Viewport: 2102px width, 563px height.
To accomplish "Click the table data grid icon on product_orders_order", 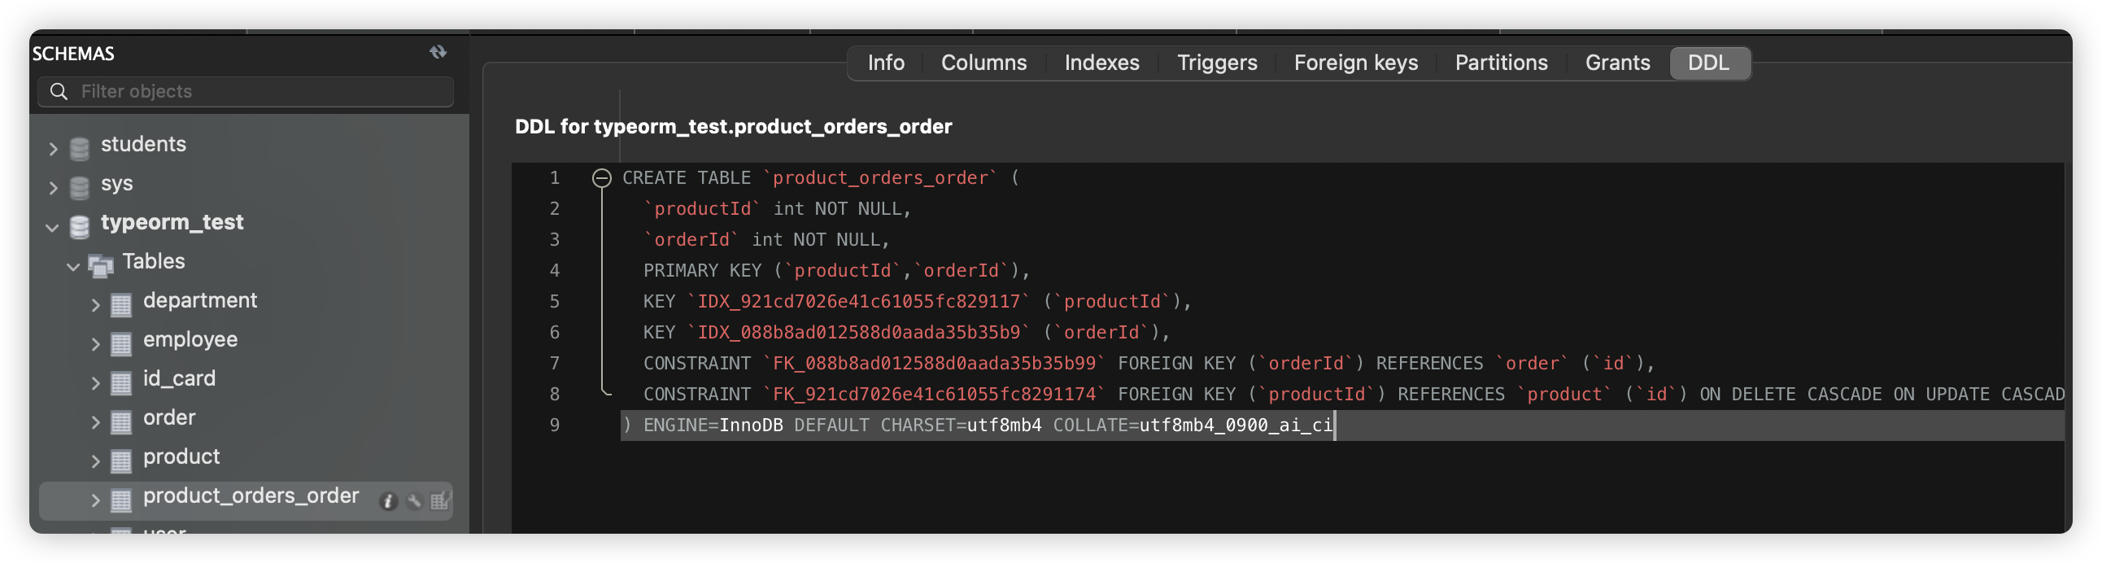I will tap(440, 500).
